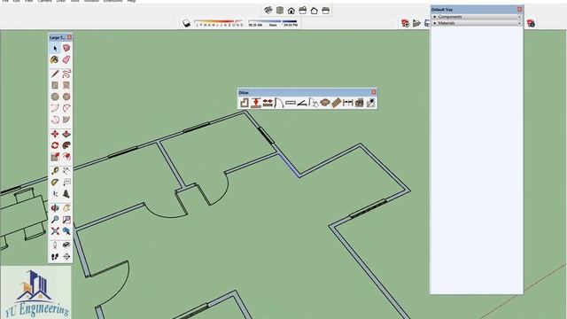Pick the Polygon tool
Viewport: 567px width, 319px height.
pos(66,97)
